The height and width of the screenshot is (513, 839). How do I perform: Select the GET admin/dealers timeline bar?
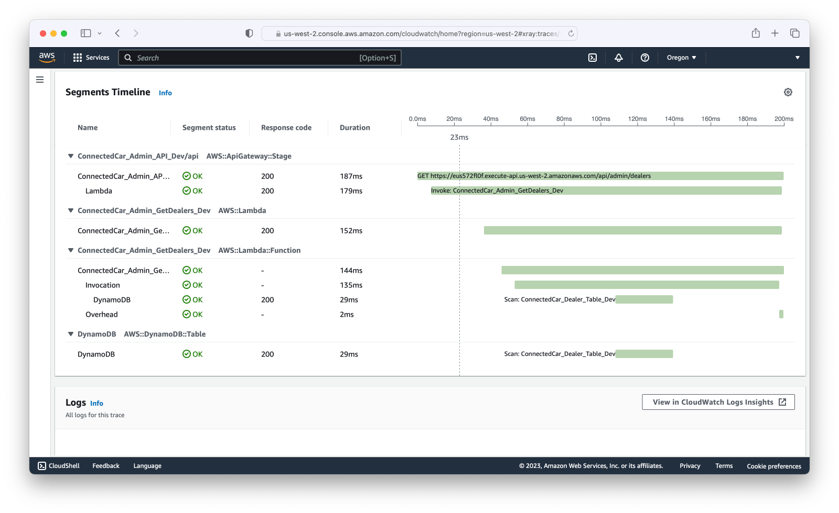(x=600, y=176)
